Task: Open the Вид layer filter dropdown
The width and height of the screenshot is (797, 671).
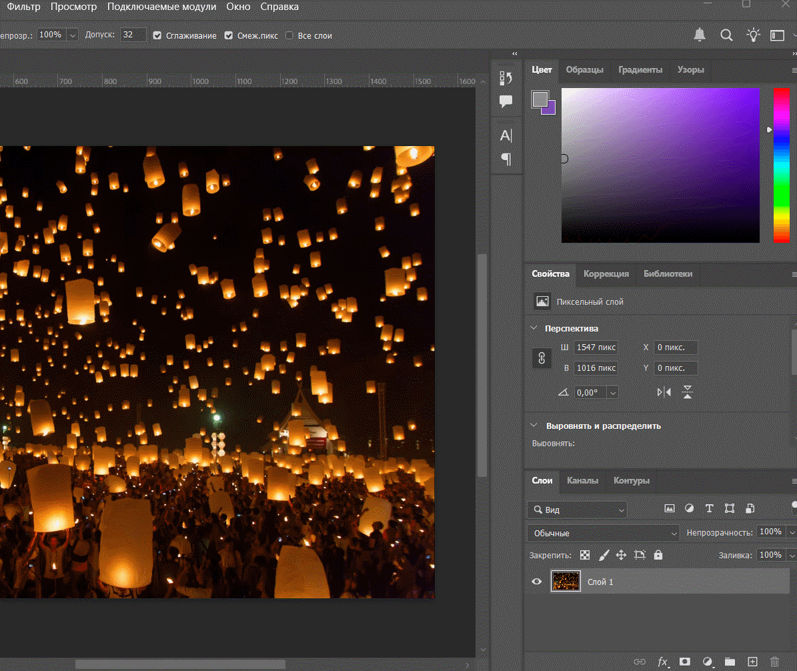Action: pyautogui.click(x=577, y=510)
